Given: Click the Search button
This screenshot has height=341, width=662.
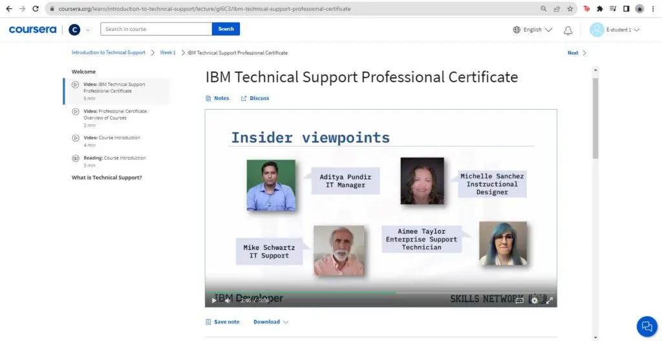Looking at the screenshot, I should 226,29.
